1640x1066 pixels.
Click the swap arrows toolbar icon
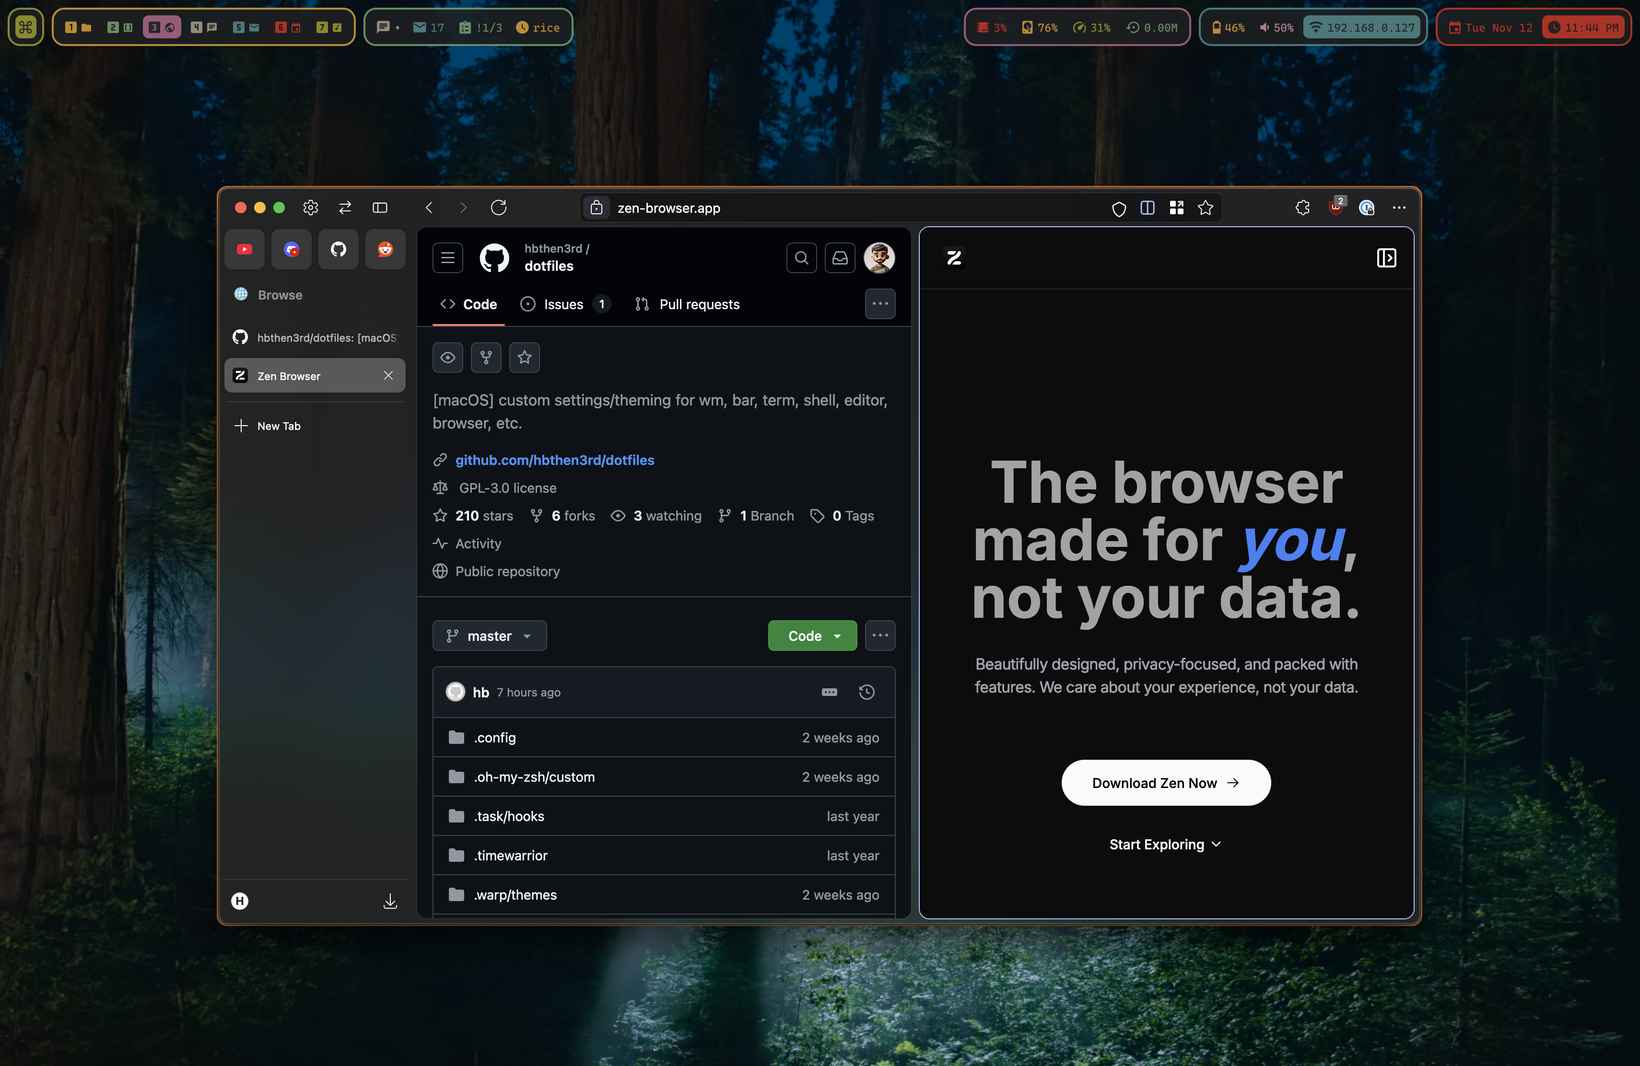click(345, 207)
